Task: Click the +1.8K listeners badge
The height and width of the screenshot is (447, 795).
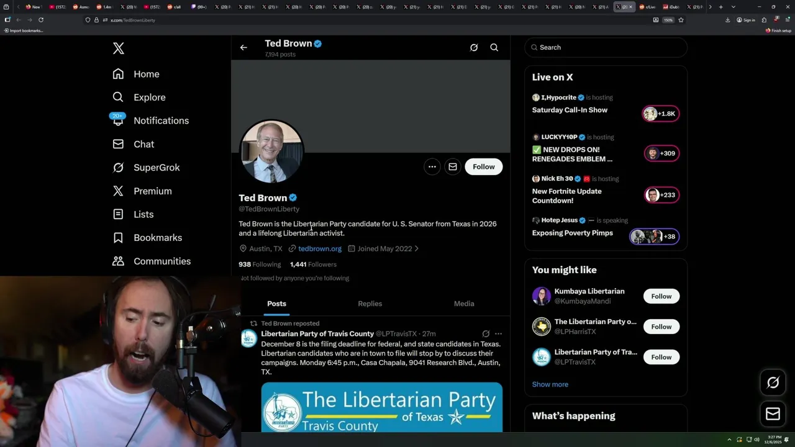Action: point(661,114)
